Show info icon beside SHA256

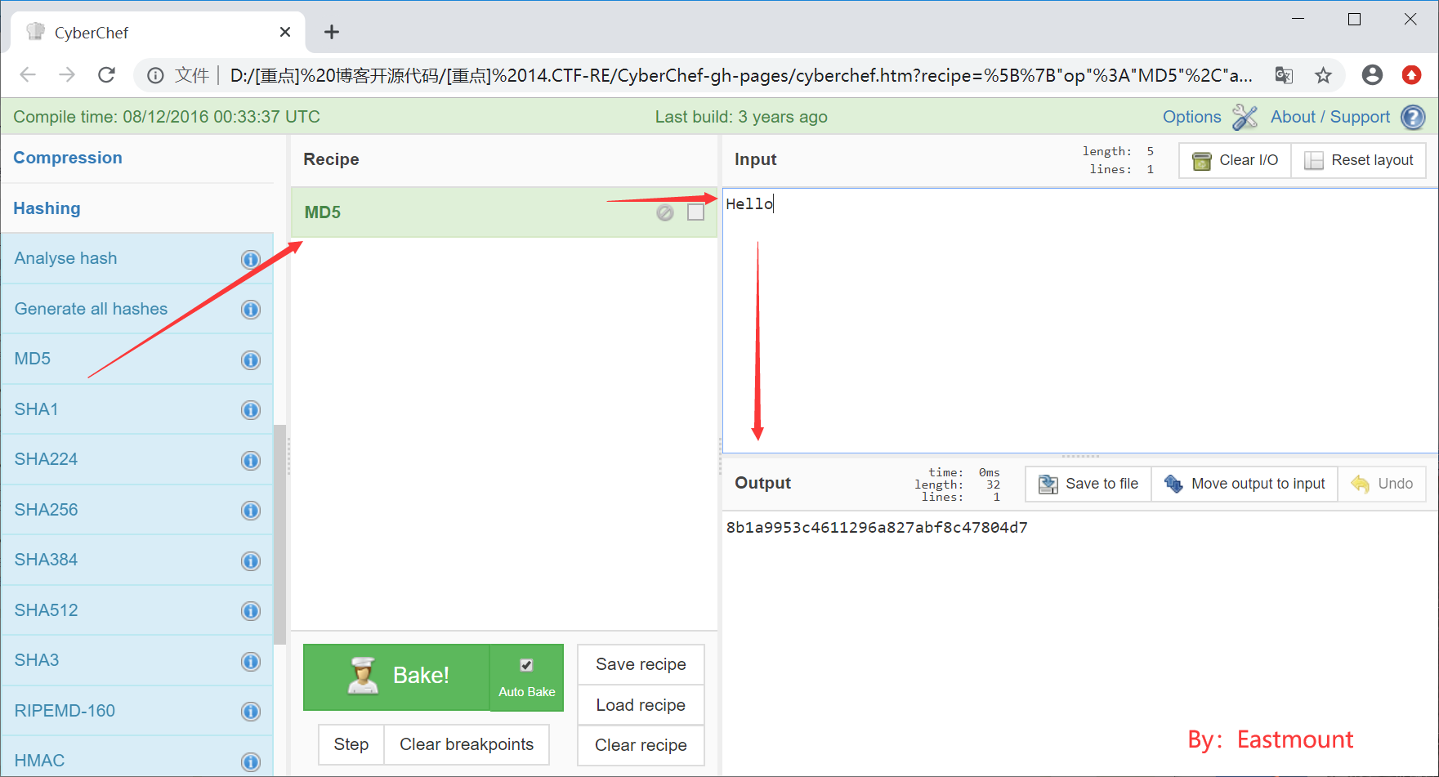point(251,511)
